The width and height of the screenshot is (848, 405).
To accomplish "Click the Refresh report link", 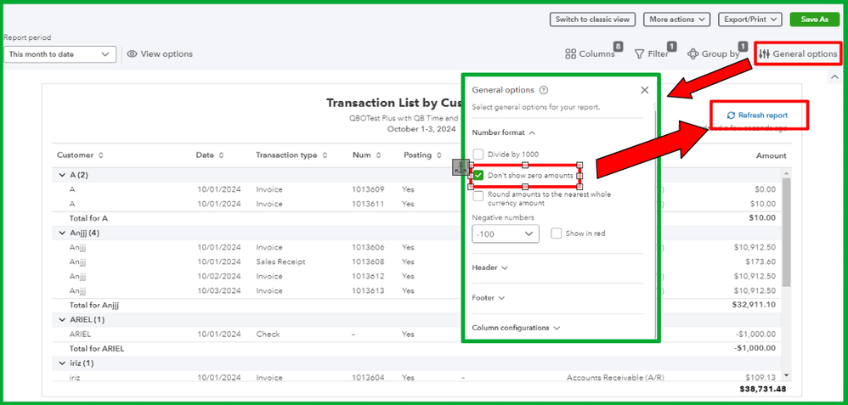I will (x=758, y=115).
